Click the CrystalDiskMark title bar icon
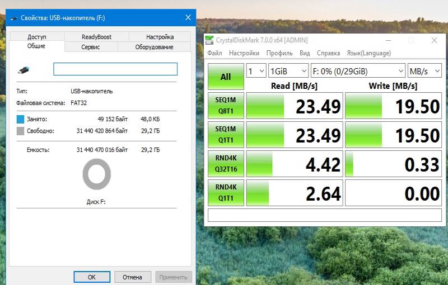This screenshot has height=285, width=448. tap(210, 40)
